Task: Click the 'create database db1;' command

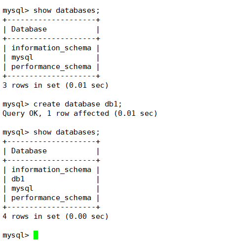Action: coord(77,104)
